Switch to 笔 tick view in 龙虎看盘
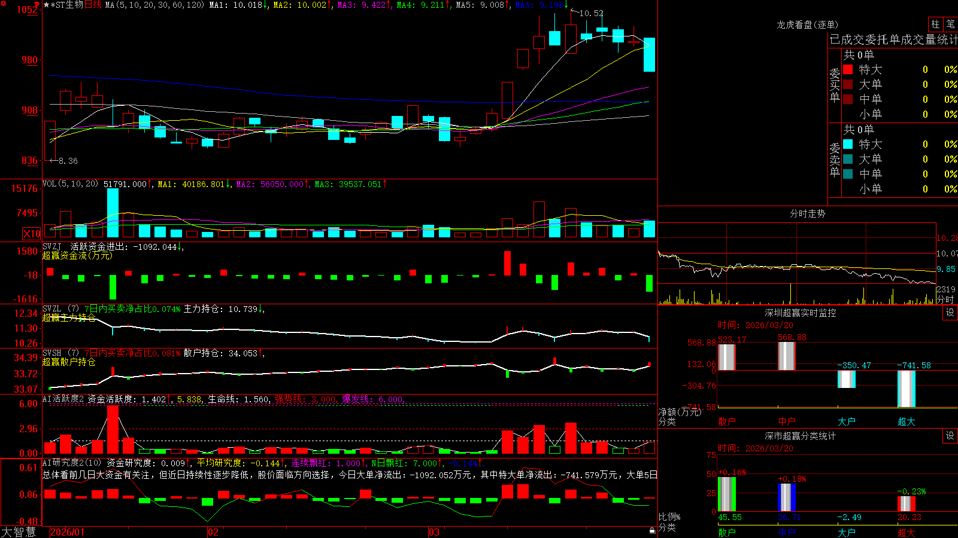Image resolution: width=958 pixels, height=538 pixels. (x=950, y=24)
